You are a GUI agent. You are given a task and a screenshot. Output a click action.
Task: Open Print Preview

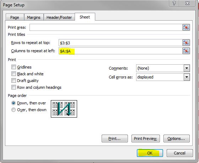146,138
